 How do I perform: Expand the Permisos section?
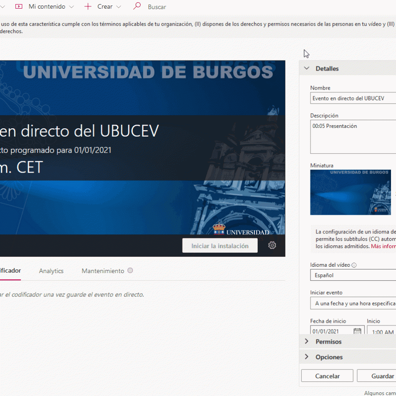347,342
